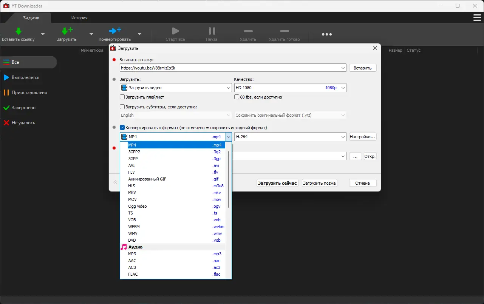484x304 pixels.
Task: Click the Загрузить сейчас button
Action: point(278,183)
